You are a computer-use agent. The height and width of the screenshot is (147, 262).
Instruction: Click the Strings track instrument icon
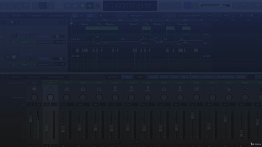tap(14, 35)
